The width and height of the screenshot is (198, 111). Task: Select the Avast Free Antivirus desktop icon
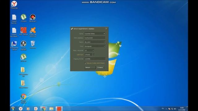click(33, 32)
